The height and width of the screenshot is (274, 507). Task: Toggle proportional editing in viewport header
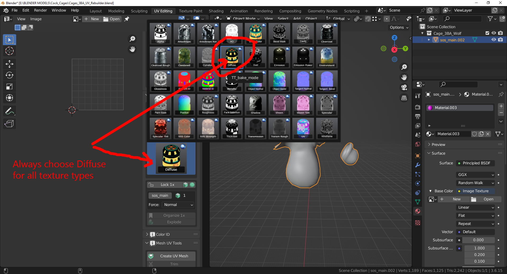[x=387, y=19]
